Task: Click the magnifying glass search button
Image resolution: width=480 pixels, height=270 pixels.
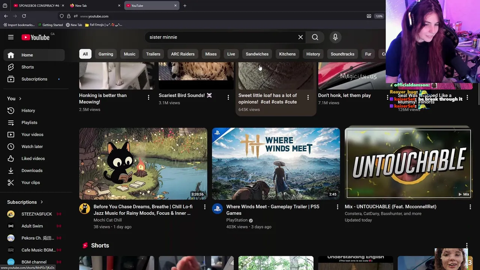Action: coord(315,37)
